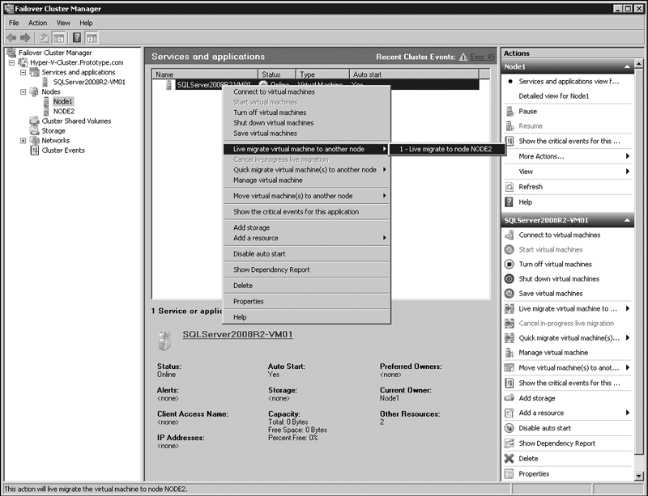648x496 pixels.
Task: Select Cluster Events in the tree
Action: tap(63, 150)
